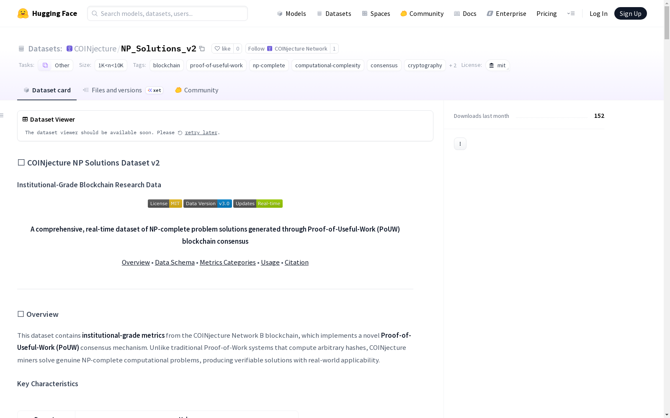Viewport: 670px width, 418px height.
Task: Click the Datasets breadcrumb label
Action: [45, 48]
